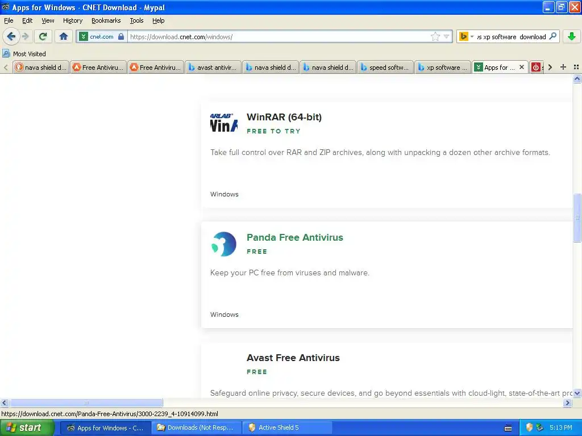Click the Panda antivirus logo icon
This screenshot has width=582, height=436.
click(224, 244)
